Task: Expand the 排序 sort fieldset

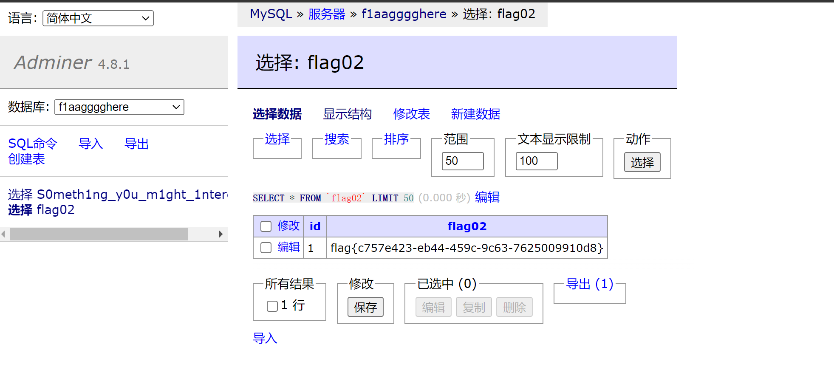Action: [396, 139]
